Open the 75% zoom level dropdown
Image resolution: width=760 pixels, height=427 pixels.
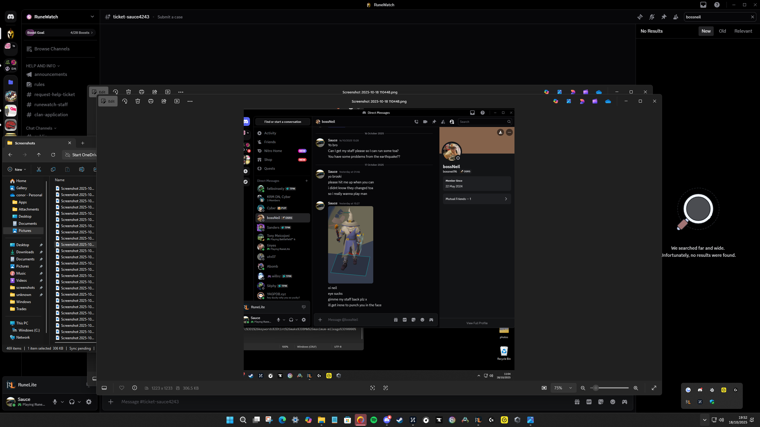tap(563, 388)
